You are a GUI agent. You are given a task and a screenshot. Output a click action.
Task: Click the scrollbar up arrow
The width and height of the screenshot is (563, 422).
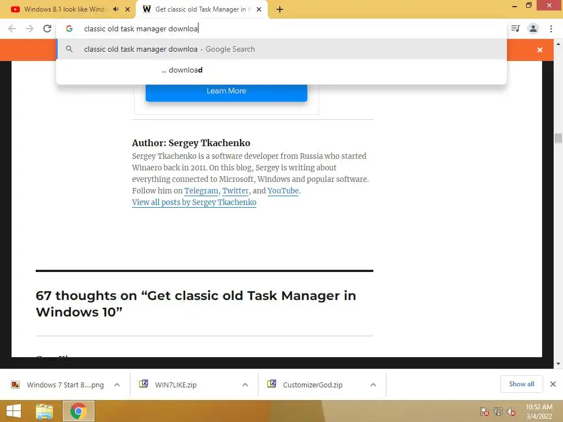coord(558,44)
